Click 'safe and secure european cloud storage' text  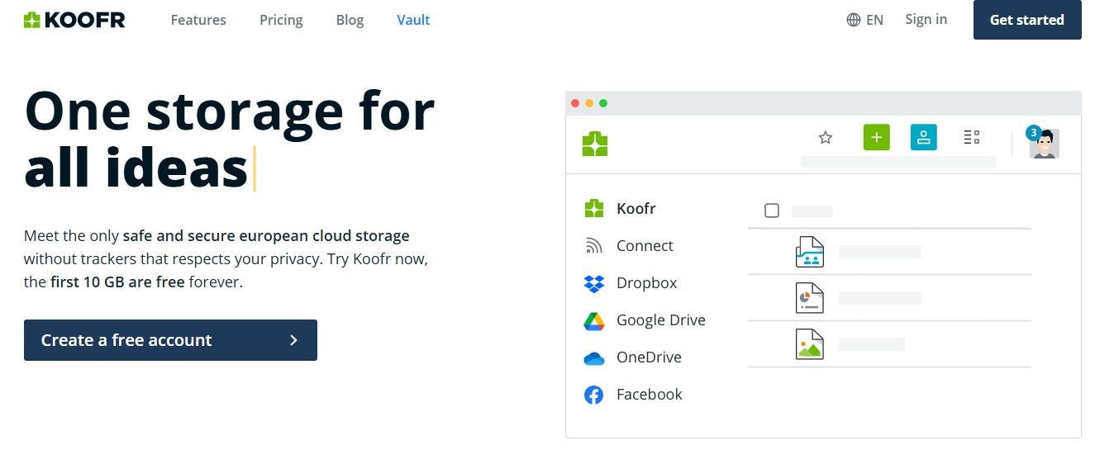coord(266,236)
